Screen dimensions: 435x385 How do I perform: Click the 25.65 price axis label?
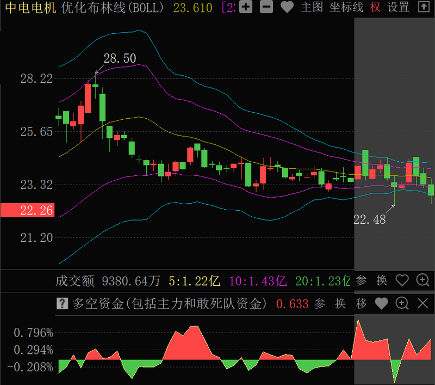(x=36, y=132)
